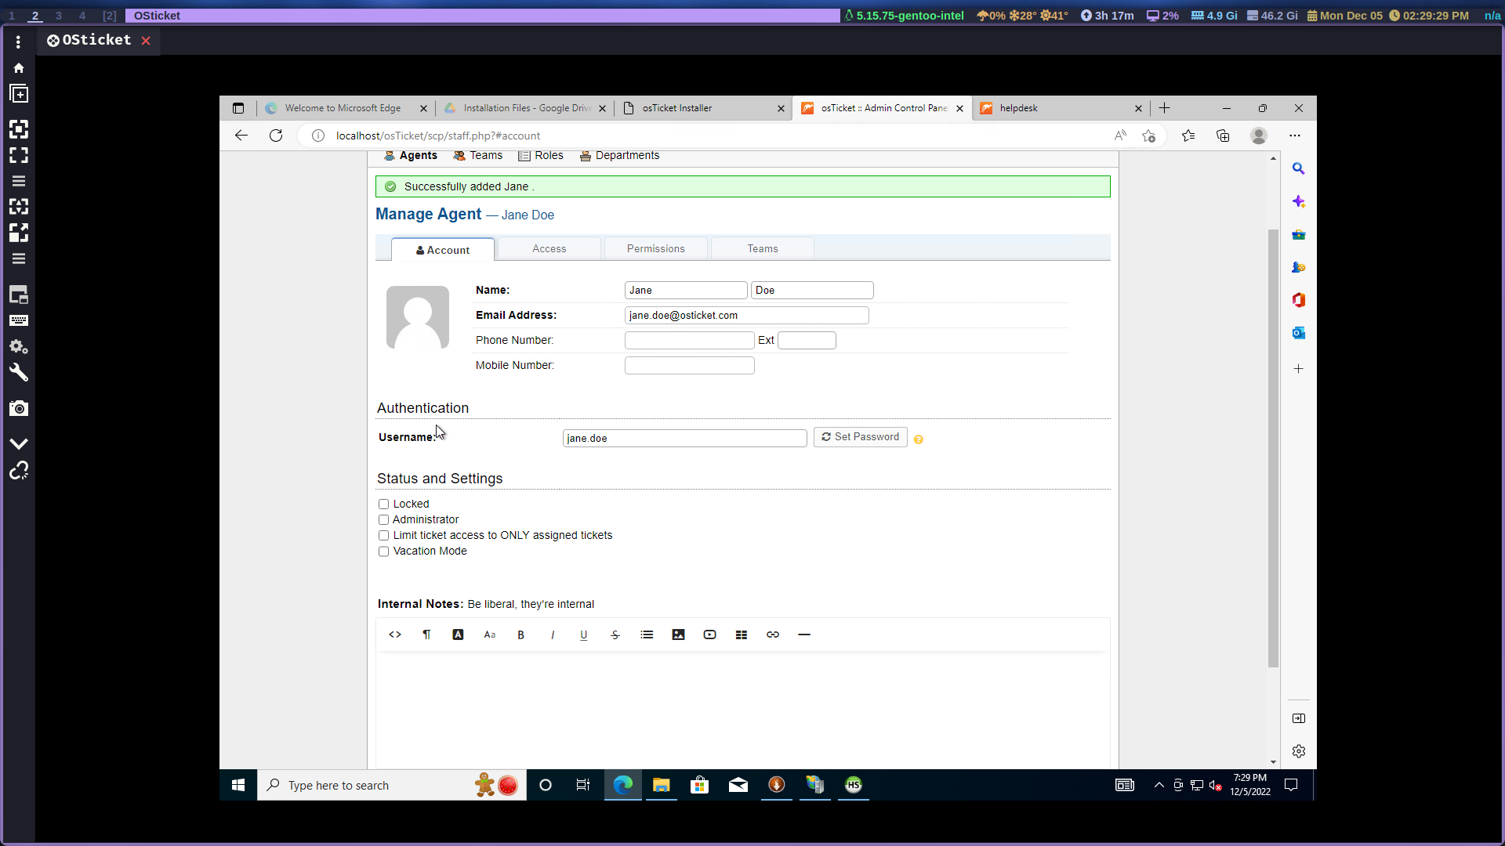Click the Agents navigation link
1505x846 pixels.
pos(419,155)
